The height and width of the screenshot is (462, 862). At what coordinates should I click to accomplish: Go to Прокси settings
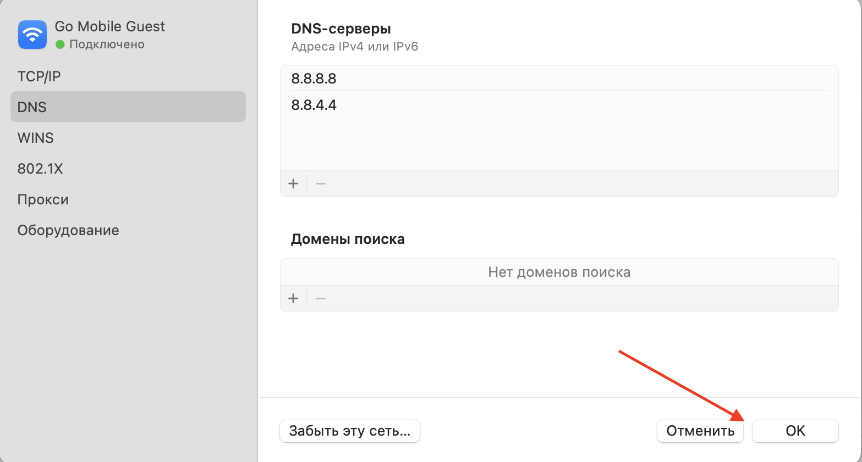(x=43, y=199)
